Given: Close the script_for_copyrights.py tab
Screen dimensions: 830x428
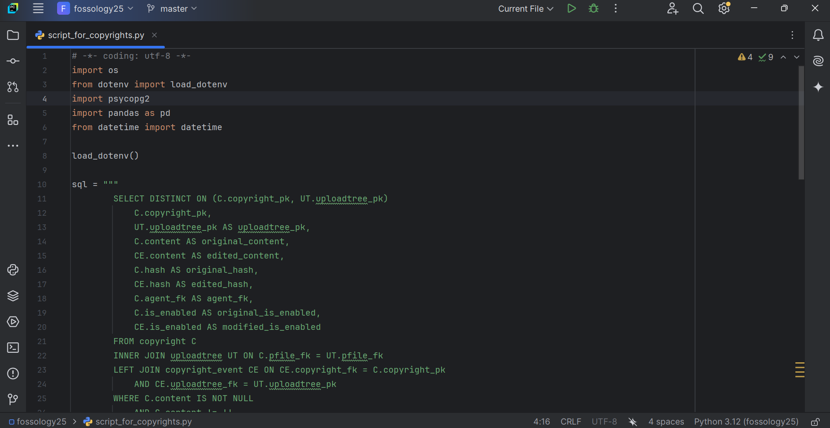Looking at the screenshot, I should [154, 35].
